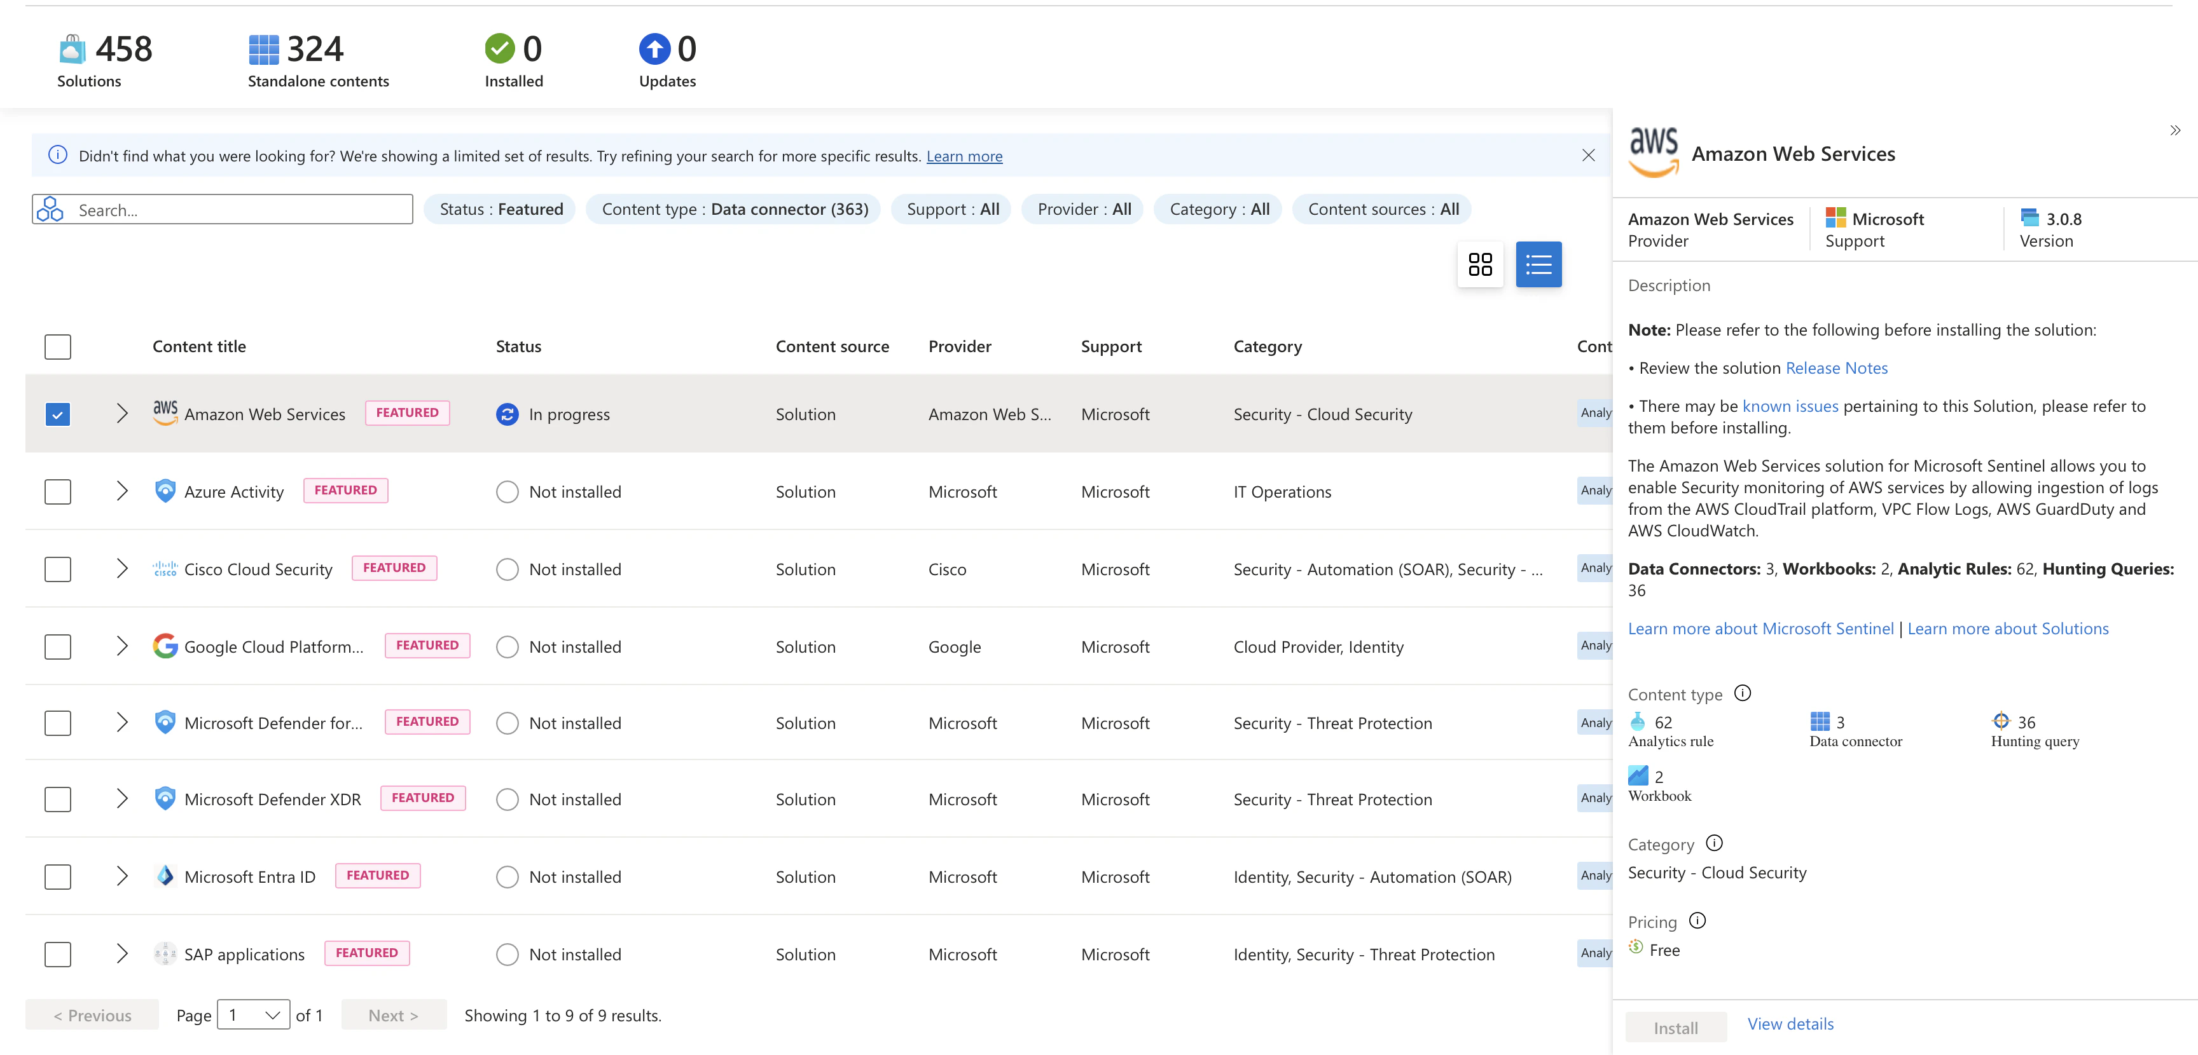
Task: Expand the Google Cloud Platform row
Action: (x=121, y=646)
